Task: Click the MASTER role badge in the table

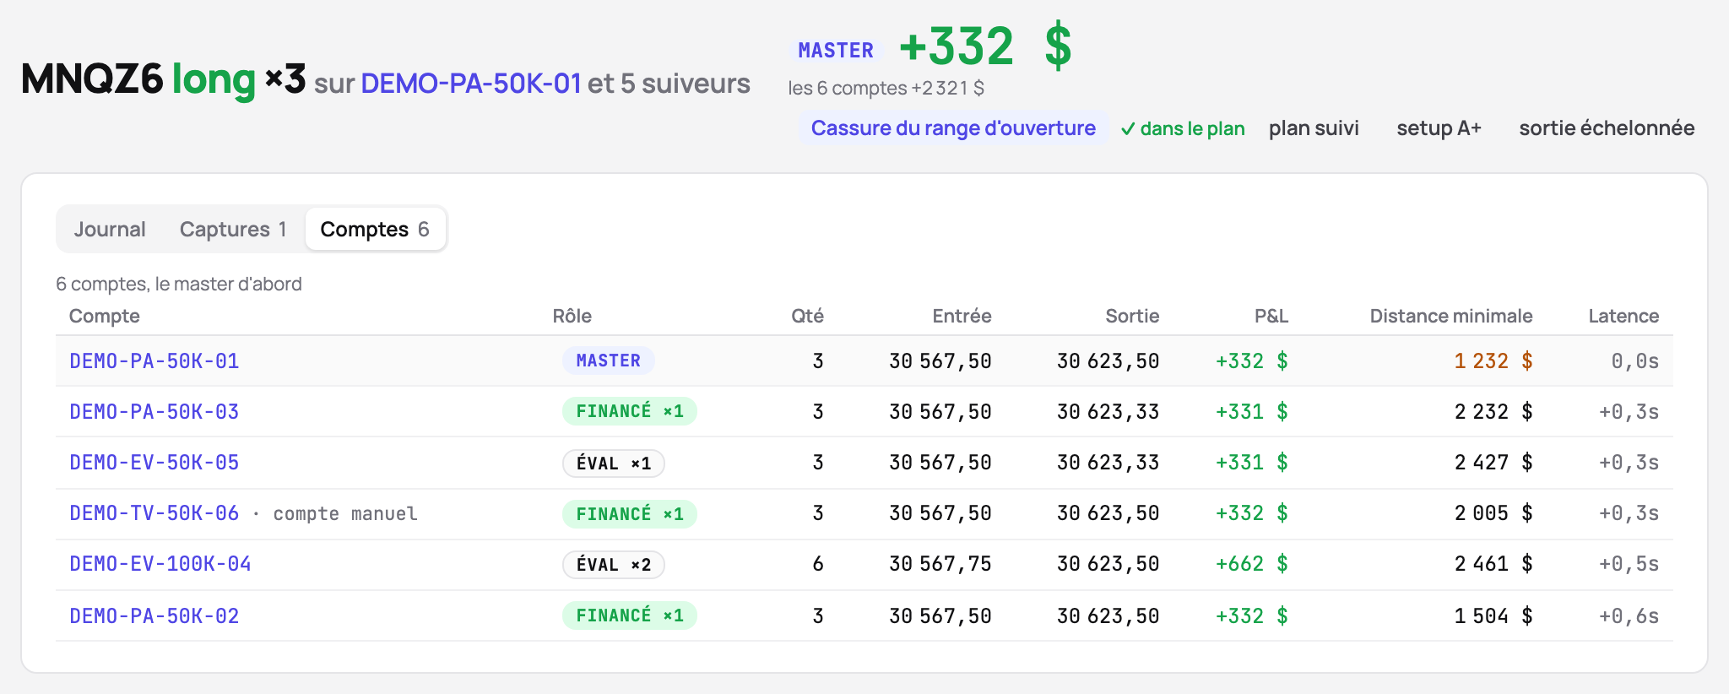Action: [x=609, y=361]
